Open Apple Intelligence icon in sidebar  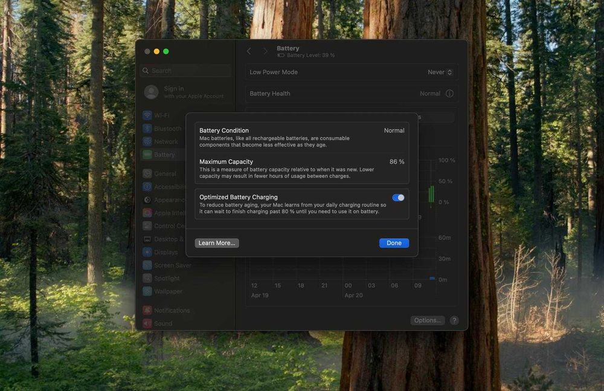point(147,213)
